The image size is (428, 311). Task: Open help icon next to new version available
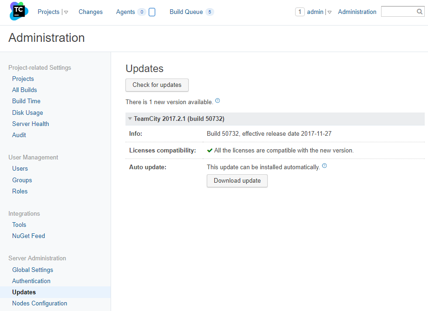tap(217, 100)
